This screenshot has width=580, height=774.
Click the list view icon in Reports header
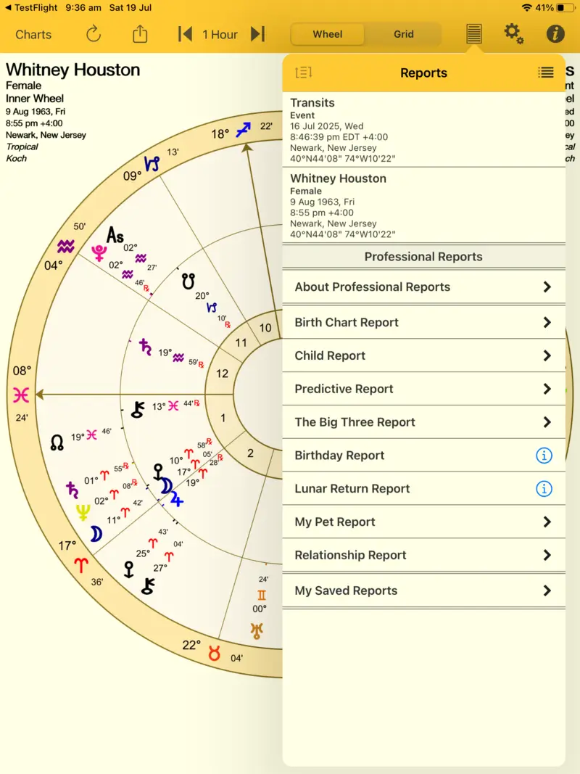click(x=545, y=73)
